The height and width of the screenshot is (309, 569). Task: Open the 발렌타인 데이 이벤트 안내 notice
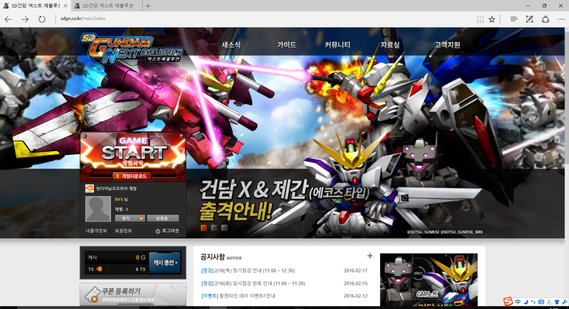click(238, 296)
